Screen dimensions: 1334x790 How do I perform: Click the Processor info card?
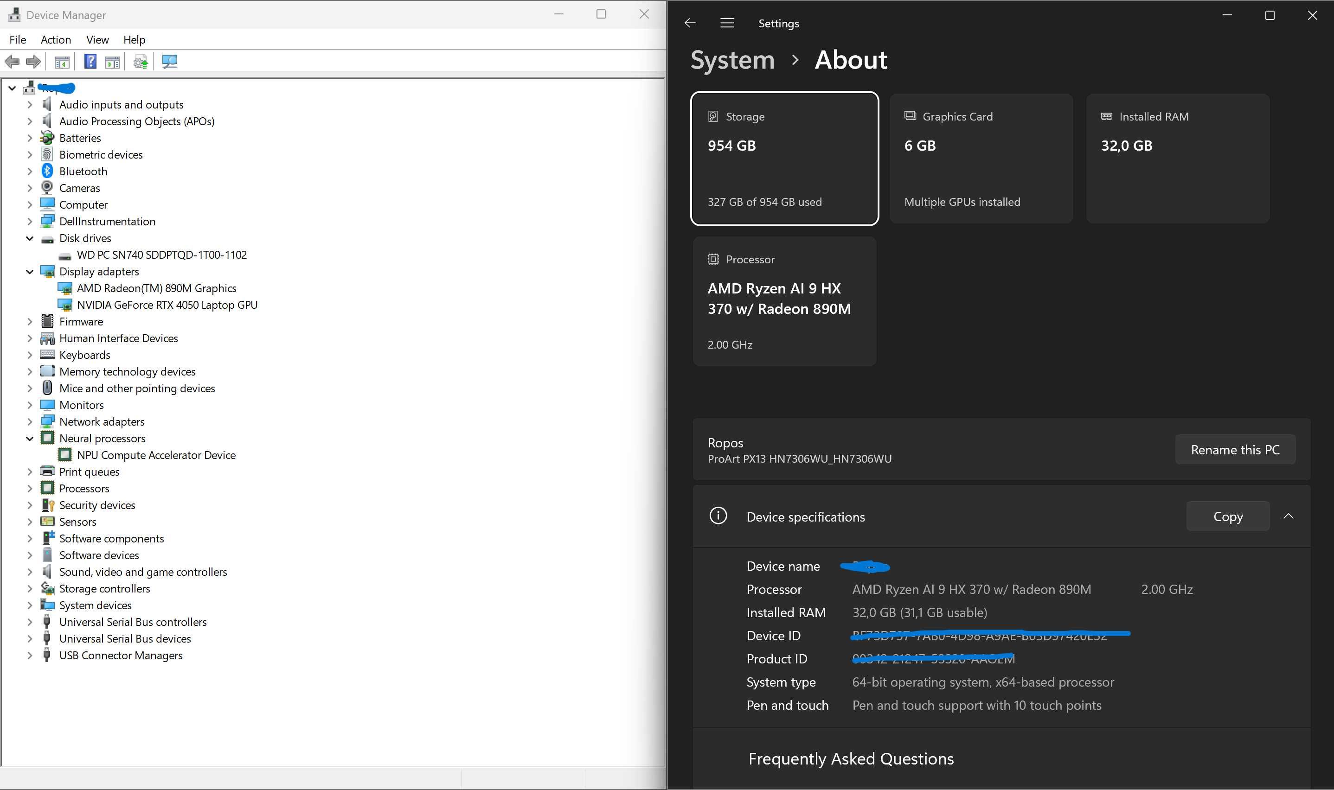[x=784, y=301]
